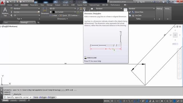Click the ViewCube Top face
The image size is (183, 103).
pyautogui.click(x=175, y=35)
